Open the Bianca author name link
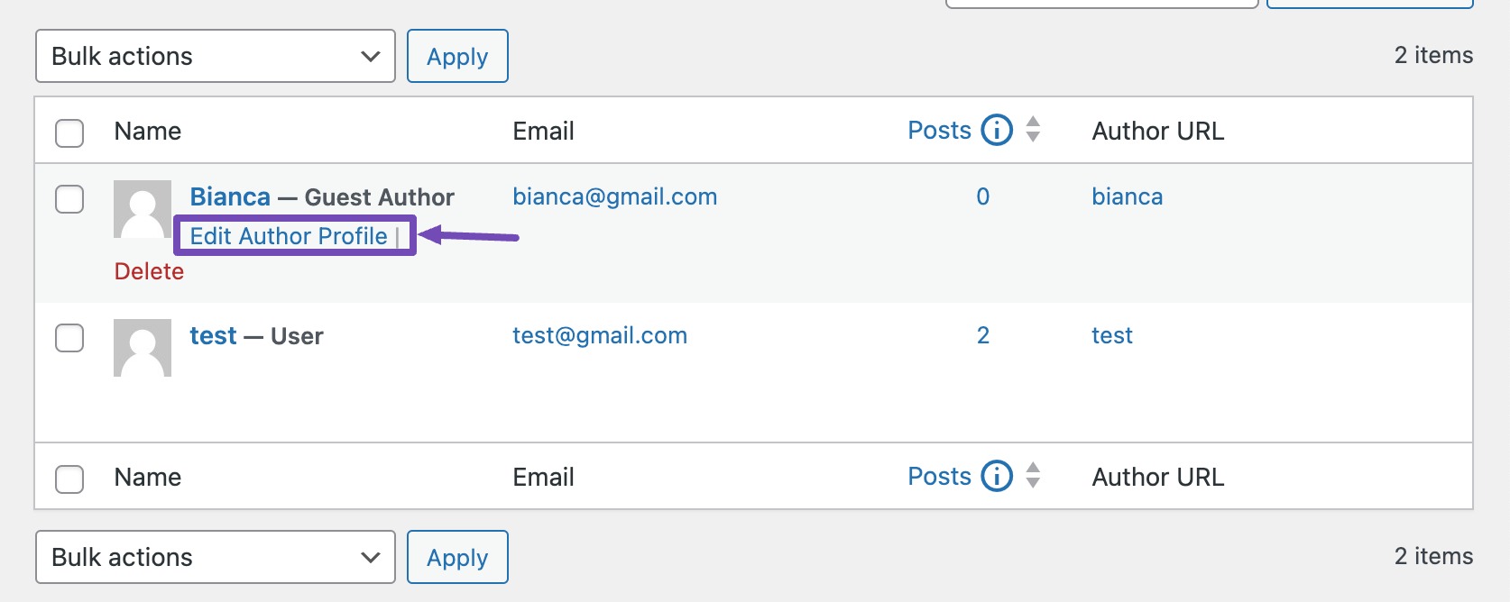The image size is (1510, 602). coord(230,196)
